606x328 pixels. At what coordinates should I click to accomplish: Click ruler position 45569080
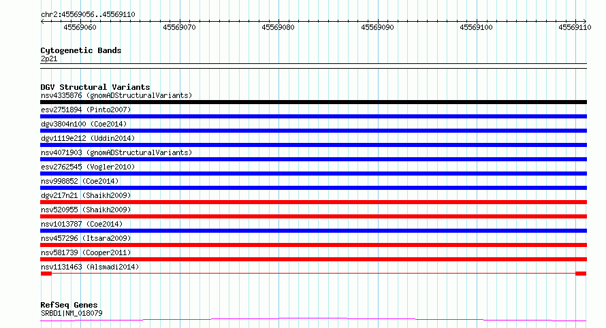[x=278, y=27]
